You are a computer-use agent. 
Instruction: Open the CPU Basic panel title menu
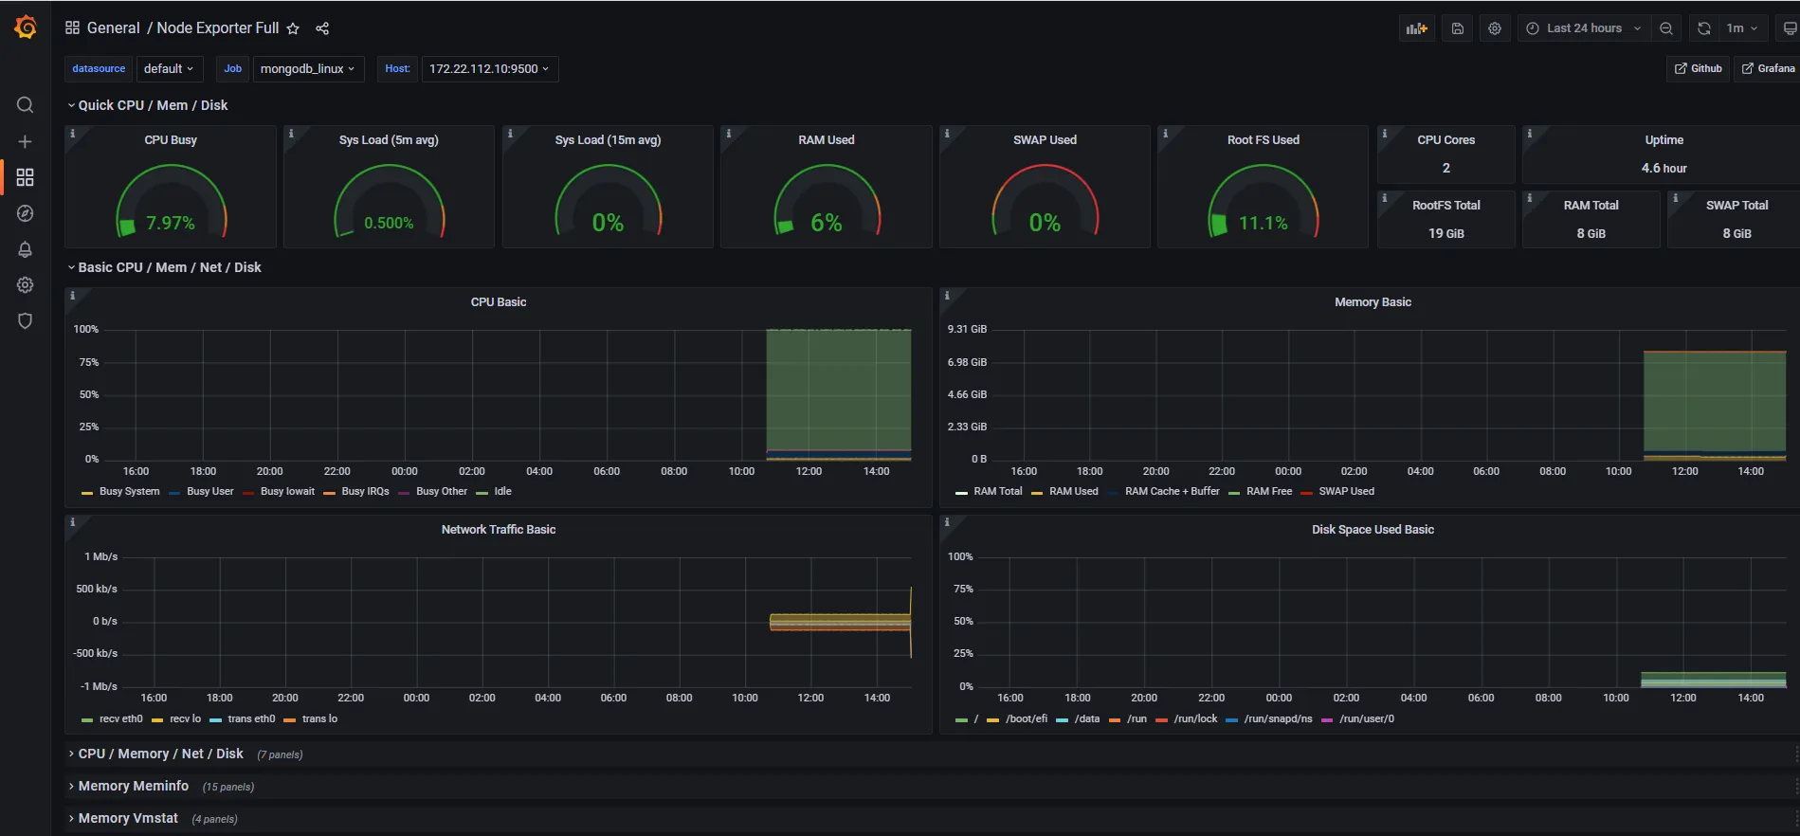coord(499,302)
